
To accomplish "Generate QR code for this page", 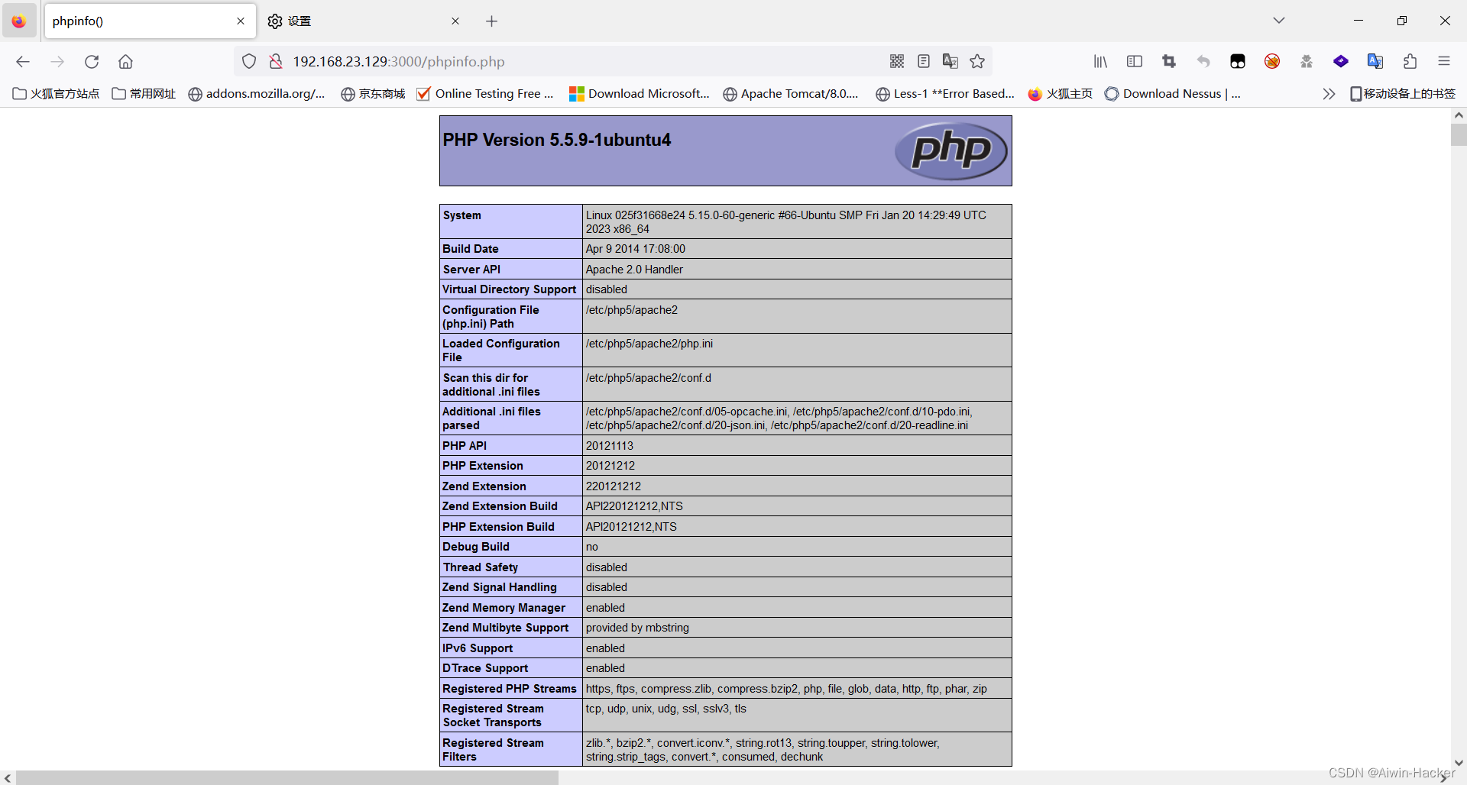I will 897,62.
